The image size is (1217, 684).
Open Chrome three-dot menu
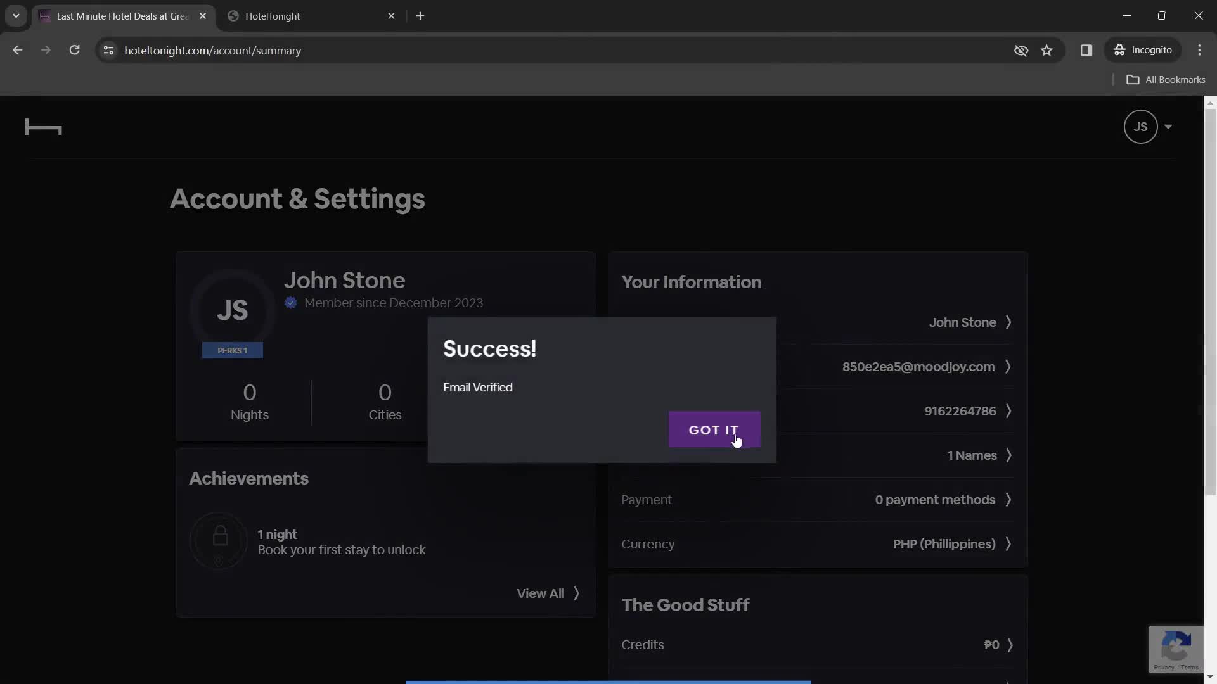click(x=1199, y=50)
